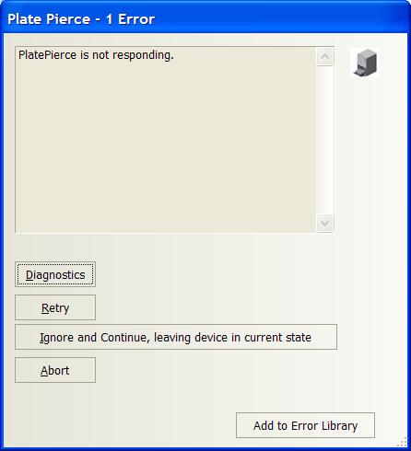
Task: Add this error to the Error Library
Action: click(305, 425)
